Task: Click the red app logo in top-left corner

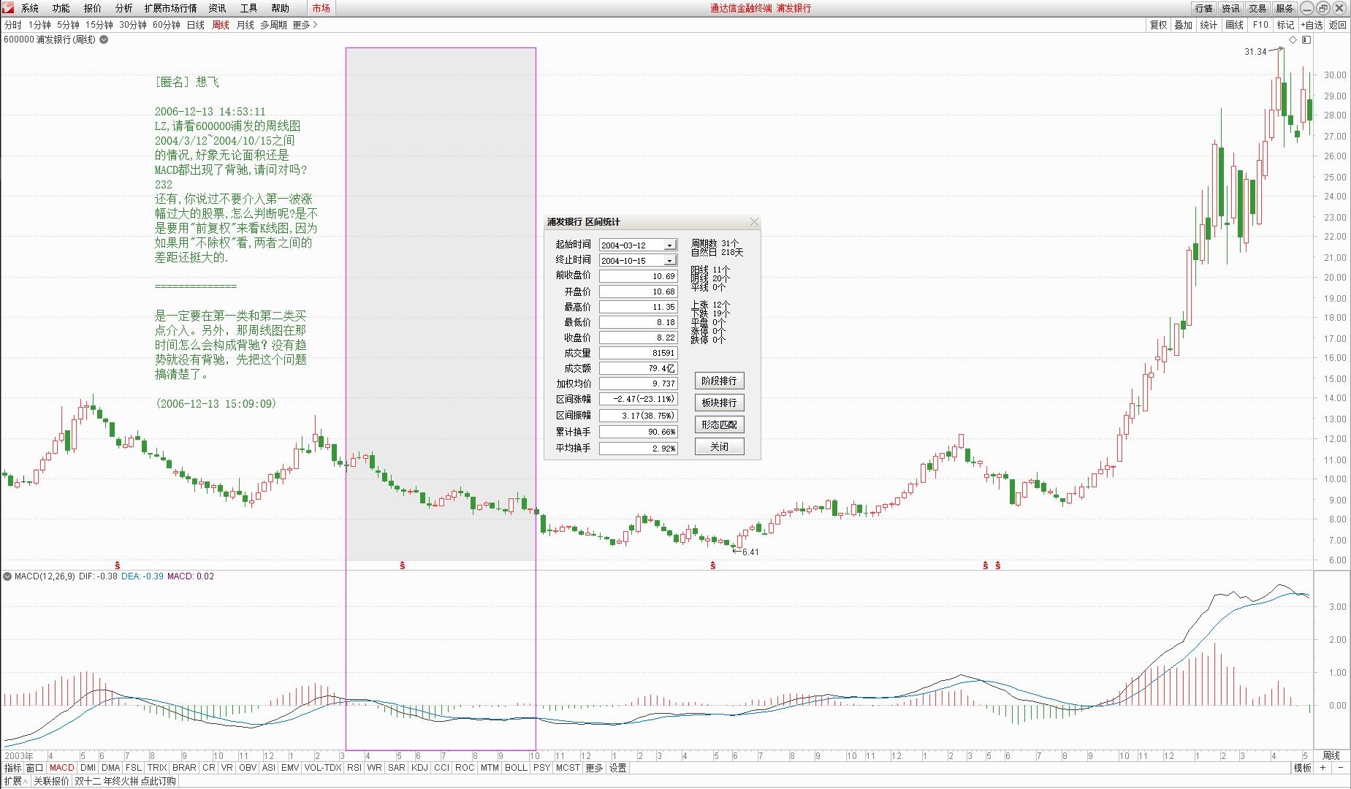Action: pyautogui.click(x=7, y=8)
